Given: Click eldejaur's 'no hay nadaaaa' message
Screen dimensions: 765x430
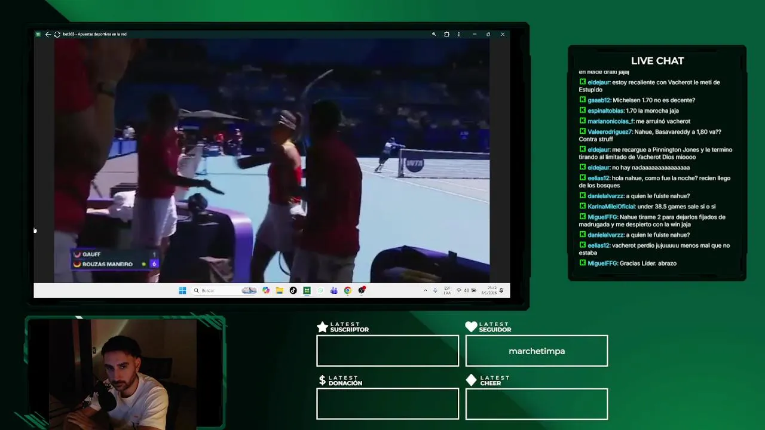Looking at the screenshot, I should pyautogui.click(x=634, y=168).
